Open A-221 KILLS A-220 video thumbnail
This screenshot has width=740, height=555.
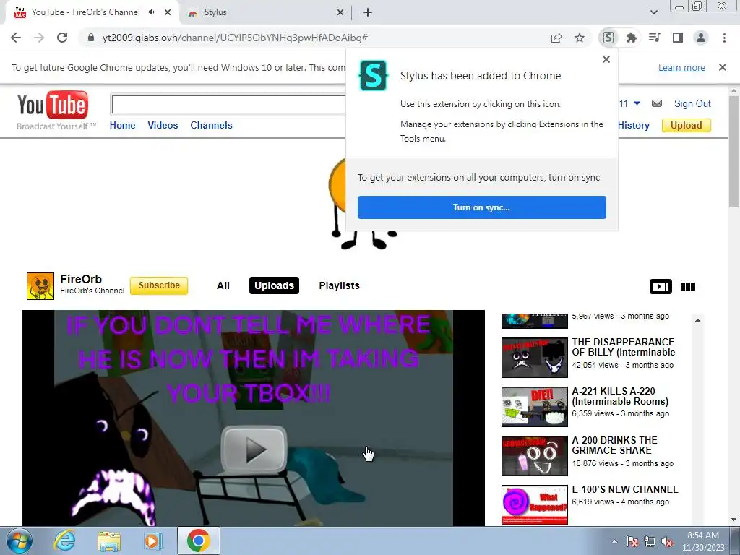click(x=534, y=407)
